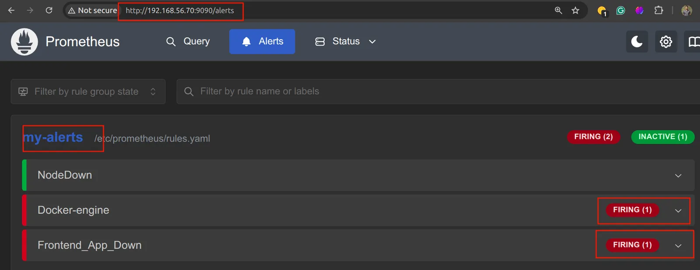The width and height of the screenshot is (700, 270).
Task: Click the Frontend_App_Down rule name
Action: 90,245
